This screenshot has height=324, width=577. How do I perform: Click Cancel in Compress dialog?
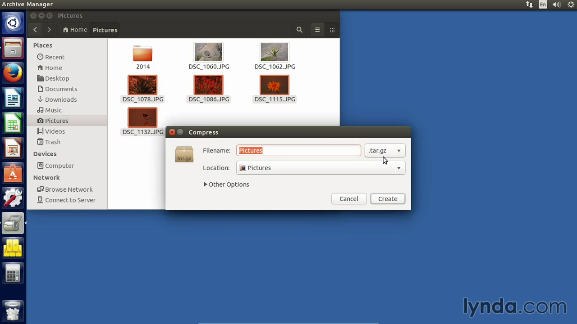(349, 199)
